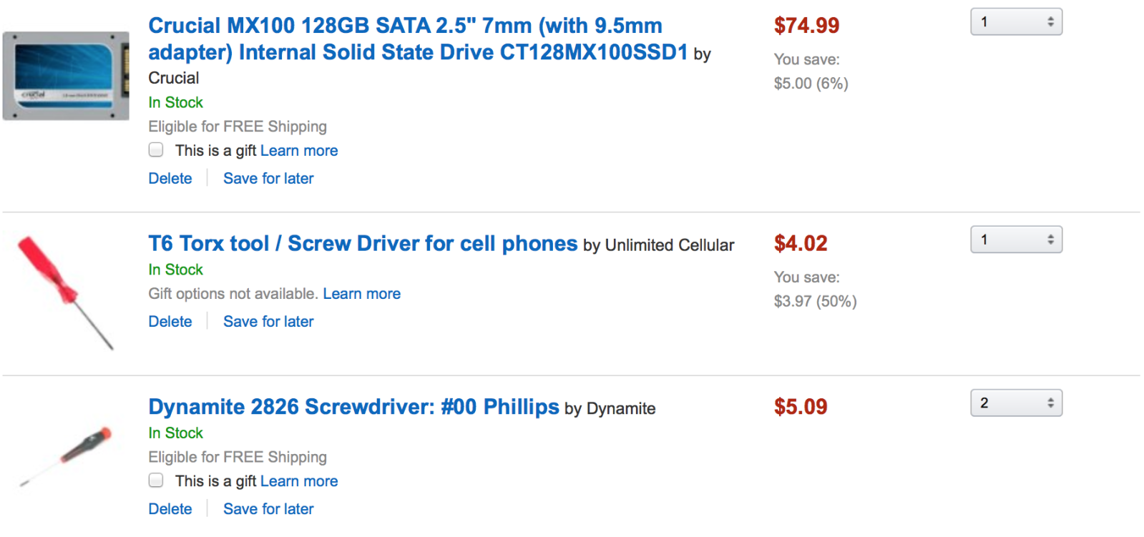Click Learn more about unavailable gift options
The image size is (1144, 537).
[361, 294]
